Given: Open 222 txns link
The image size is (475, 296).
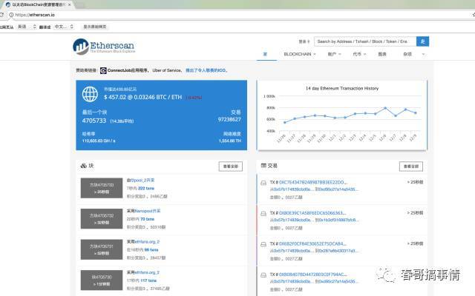Looking at the screenshot, I should tap(146, 188).
